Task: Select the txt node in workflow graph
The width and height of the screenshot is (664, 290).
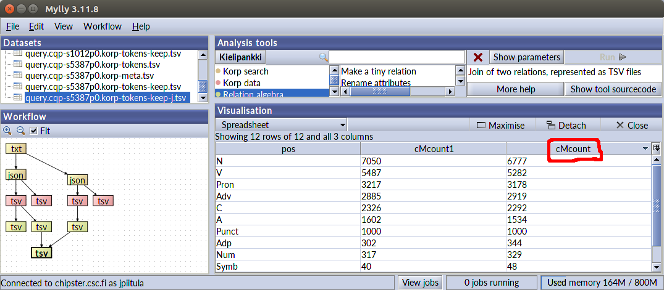Action: point(17,149)
